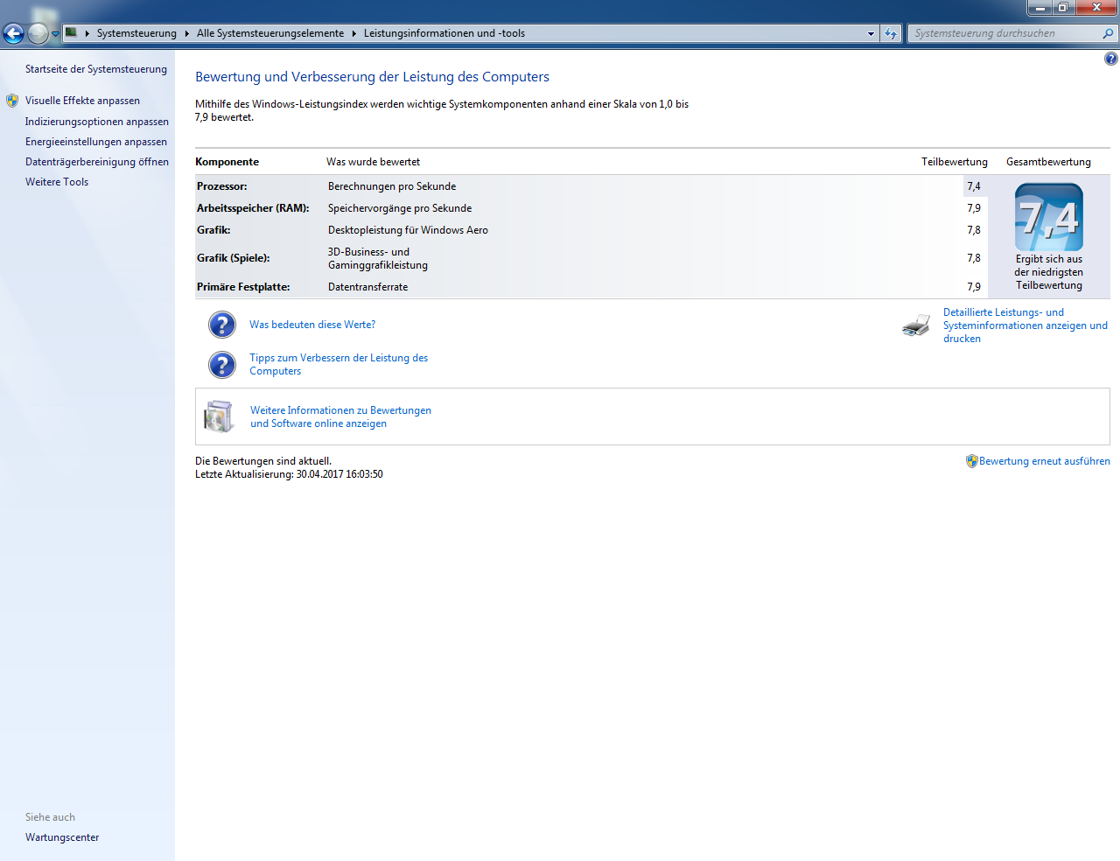Image resolution: width=1120 pixels, height=861 pixels.
Task: Click question mark icon beside 'Tipps zum Verbessern'
Action: (222, 365)
